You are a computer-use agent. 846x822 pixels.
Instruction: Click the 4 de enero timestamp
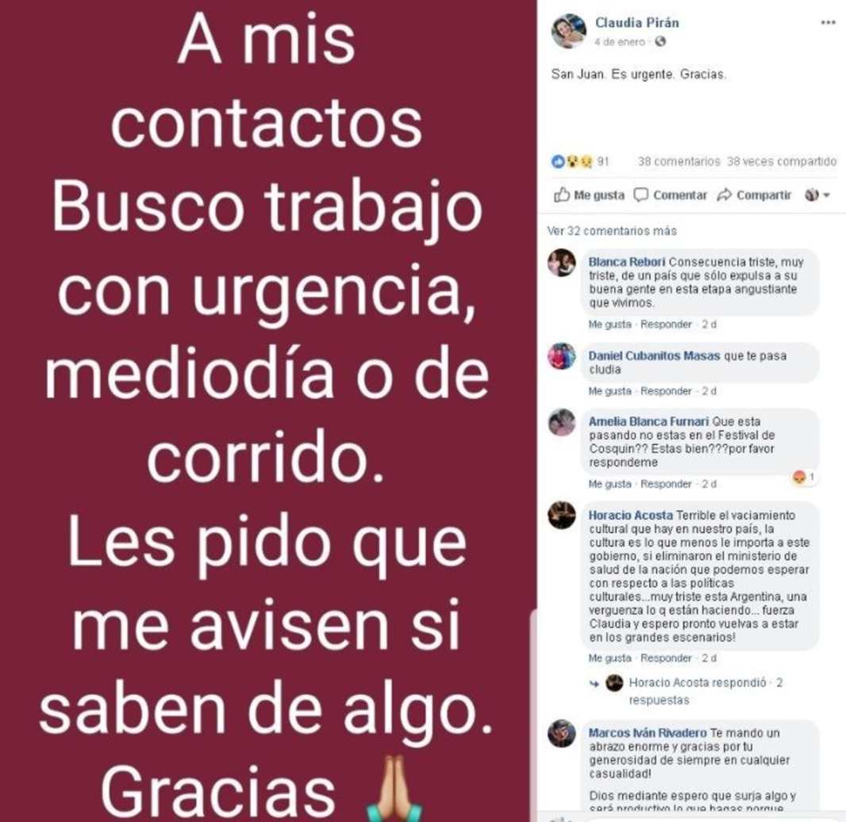tap(620, 41)
